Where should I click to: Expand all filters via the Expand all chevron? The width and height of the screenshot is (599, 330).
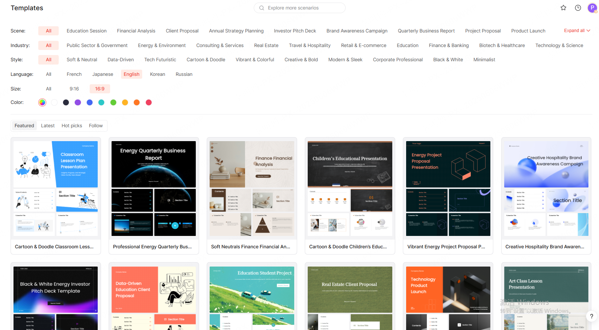click(x=576, y=31)
